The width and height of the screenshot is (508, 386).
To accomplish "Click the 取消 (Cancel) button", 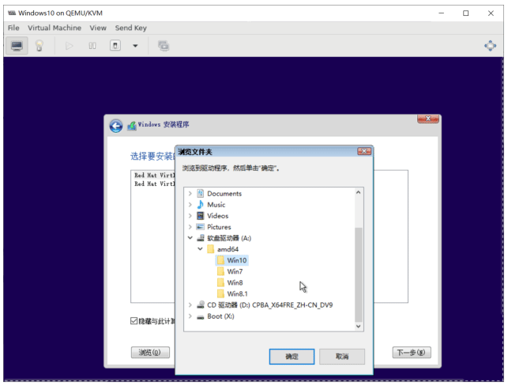I will click(x=341, y=357).
